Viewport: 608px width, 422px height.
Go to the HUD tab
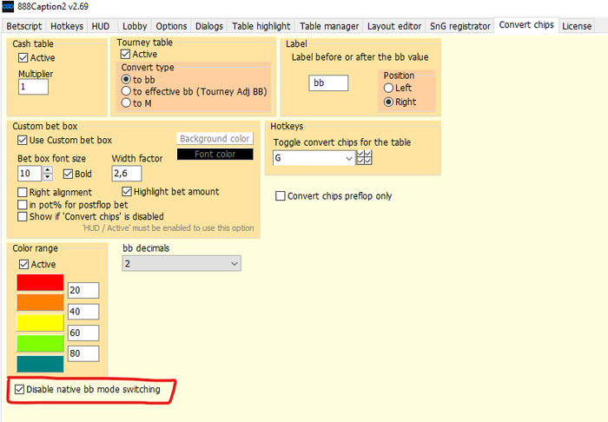[101, 26]
